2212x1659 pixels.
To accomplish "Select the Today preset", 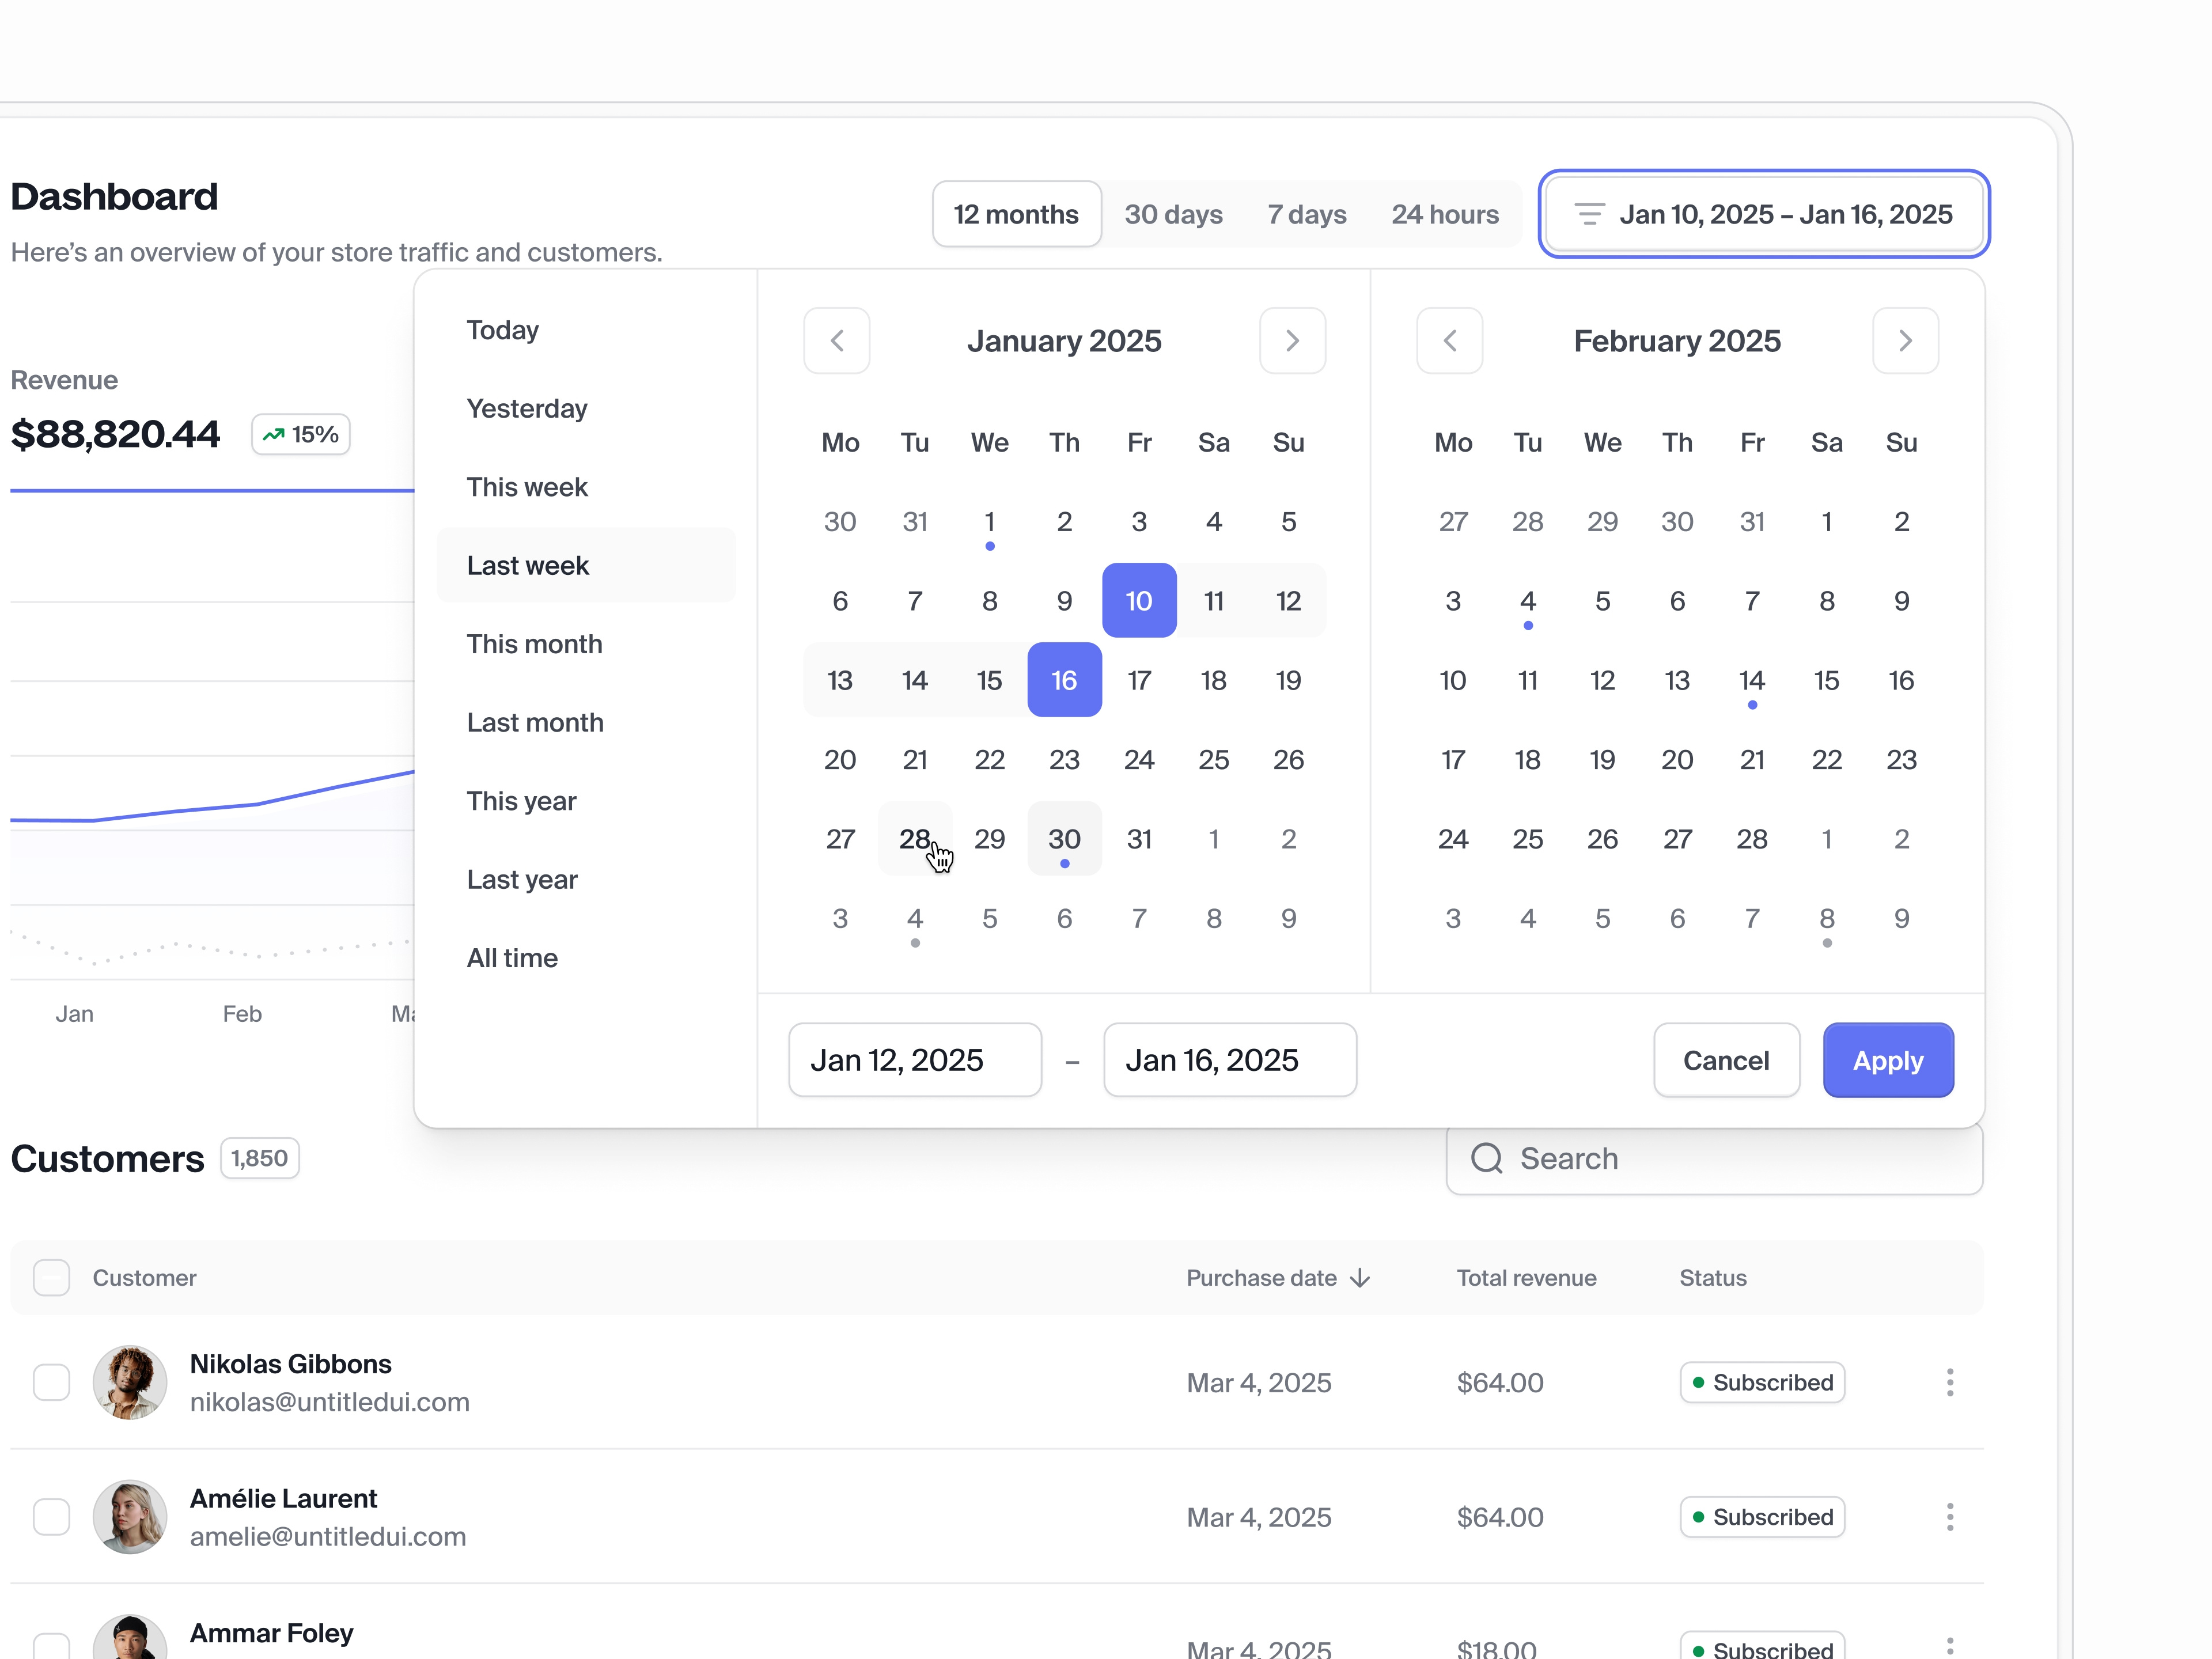I will (x=586, y=330).
